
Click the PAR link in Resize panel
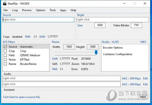pyautogui.click(x=55, y=69)
